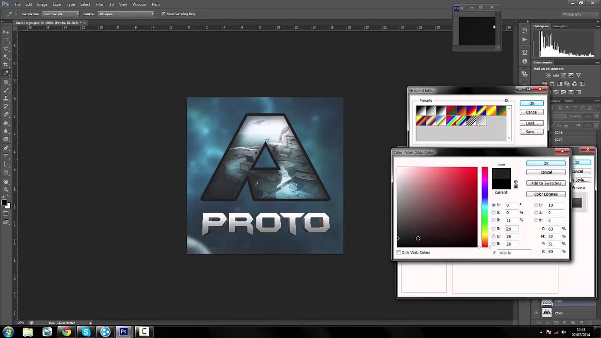Open the File menu
601x338 pixels.
pos(17,4)
